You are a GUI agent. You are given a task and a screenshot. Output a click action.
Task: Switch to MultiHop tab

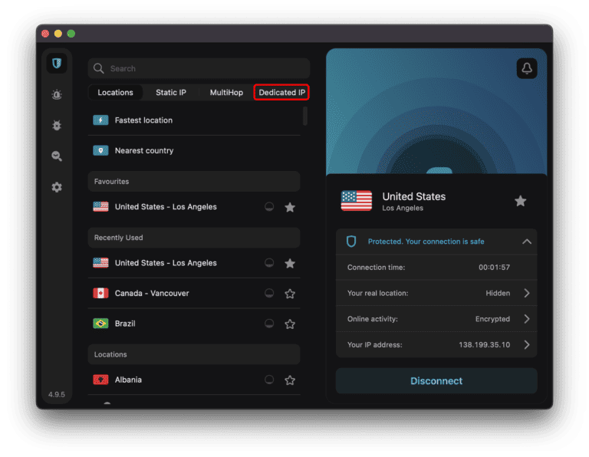226,92
